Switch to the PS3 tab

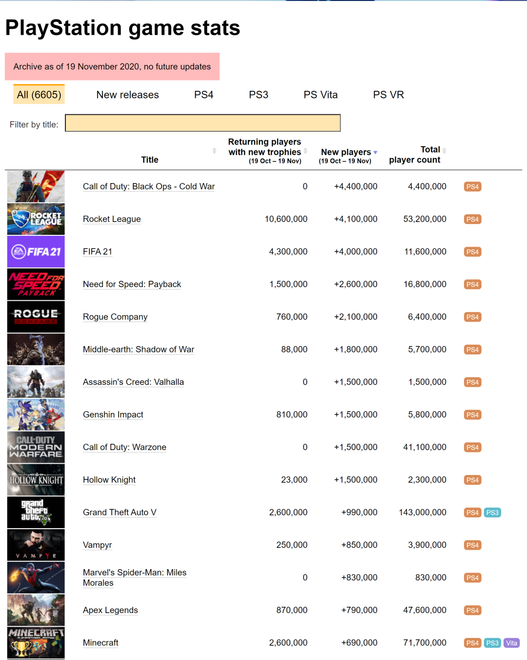(259, 95)
